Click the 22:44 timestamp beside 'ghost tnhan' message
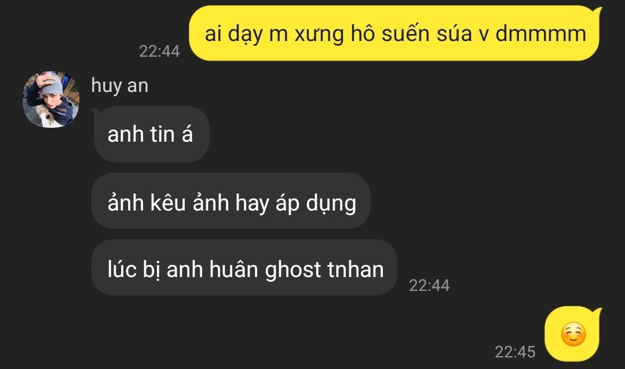 click(429, 285)
